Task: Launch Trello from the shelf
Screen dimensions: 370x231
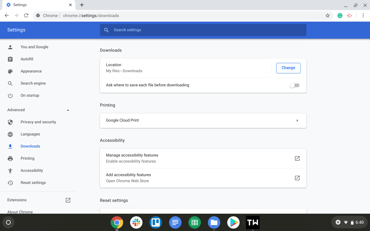Action: click(x=156, y=222)
